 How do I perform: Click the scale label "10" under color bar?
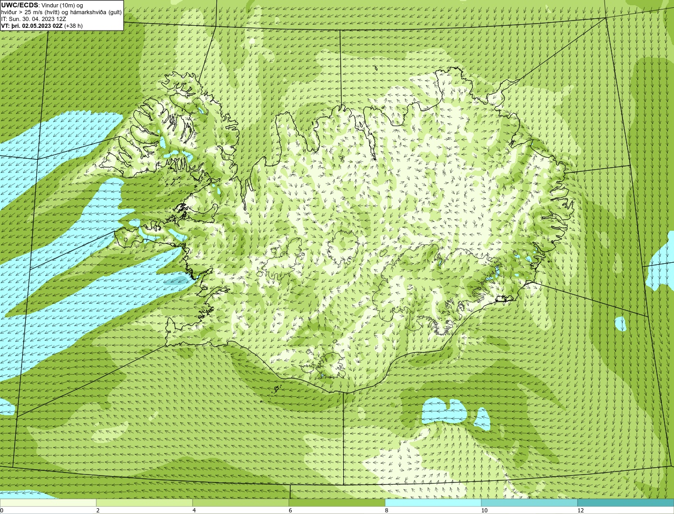pos(484,510)
